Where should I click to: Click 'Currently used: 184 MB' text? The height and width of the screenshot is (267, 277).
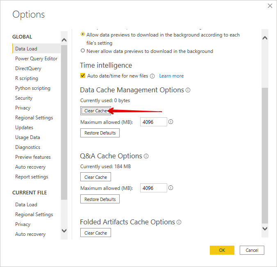coord(105,167)
